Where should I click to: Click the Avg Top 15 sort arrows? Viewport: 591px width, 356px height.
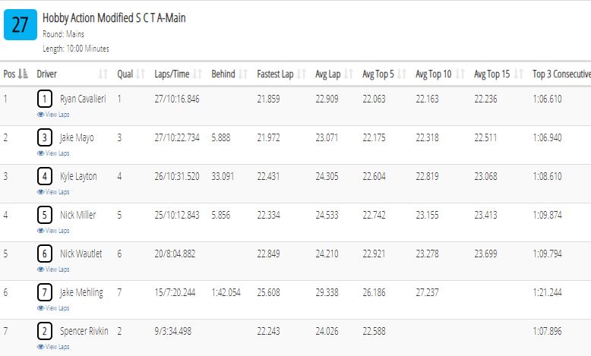[519, 74]
